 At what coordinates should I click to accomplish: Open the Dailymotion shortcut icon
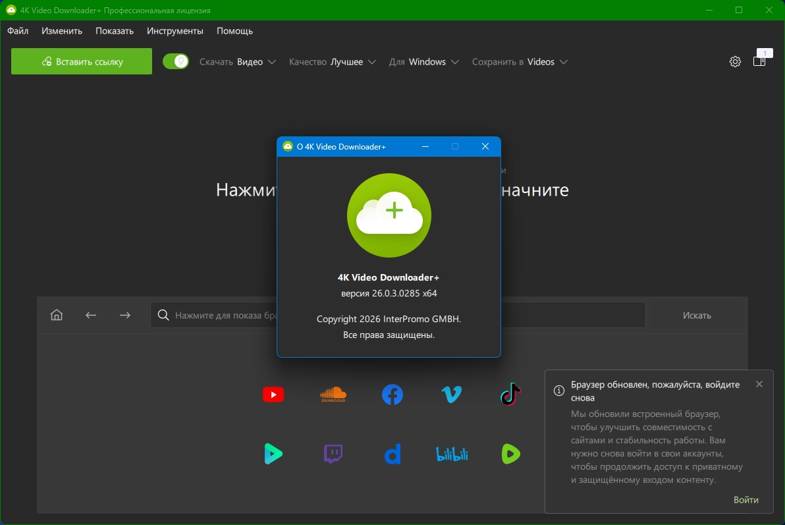click(x=392, y=454)
